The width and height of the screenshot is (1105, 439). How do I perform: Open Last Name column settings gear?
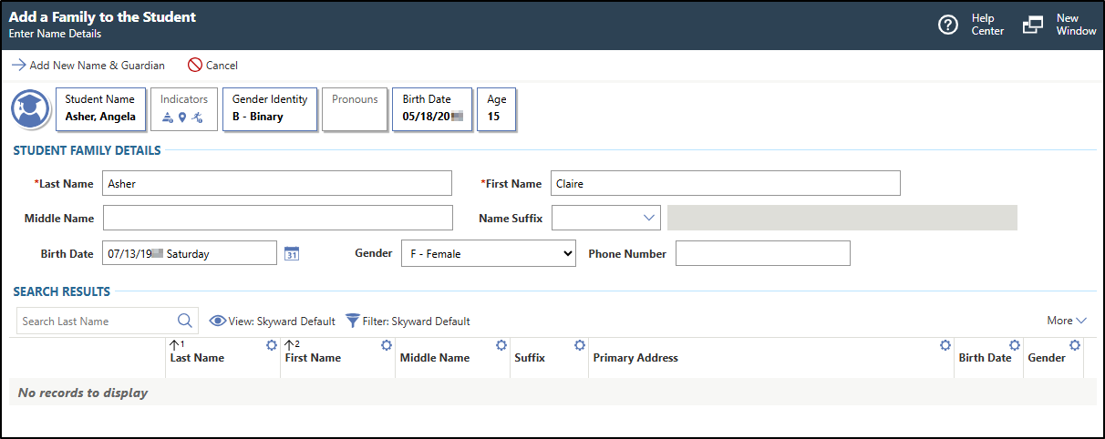[271, 345]
